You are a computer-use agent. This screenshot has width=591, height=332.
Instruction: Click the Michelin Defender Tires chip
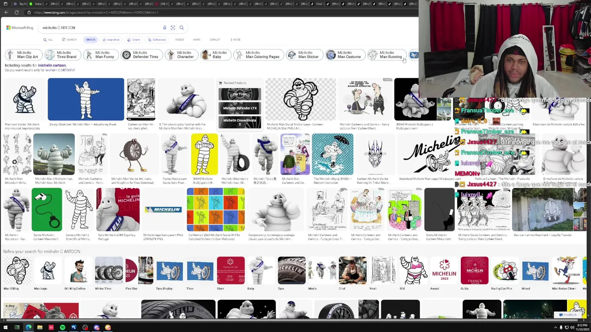[x=141, y=55]
